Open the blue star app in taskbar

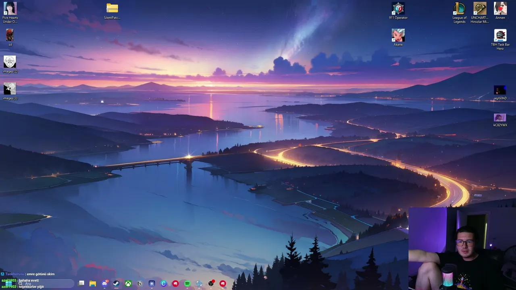152,284
